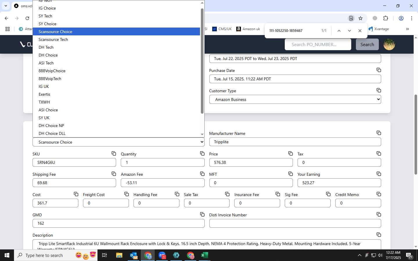The width and height of the screenshot is (418, 261).
Task: Copy the GMD field value
Action: point(202,214)
